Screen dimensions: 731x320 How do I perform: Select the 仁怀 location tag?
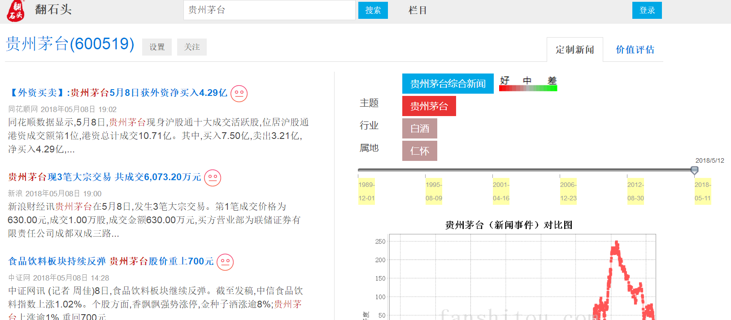[420, 151]
